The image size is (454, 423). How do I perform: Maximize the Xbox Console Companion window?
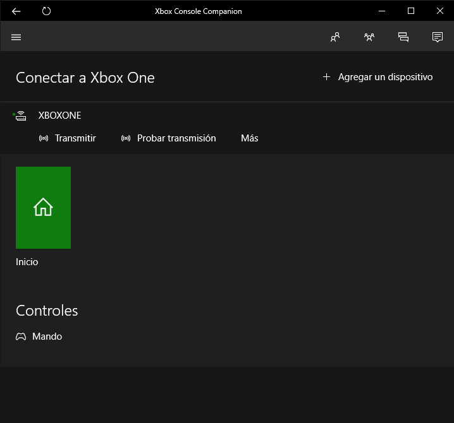click(411, 11)
